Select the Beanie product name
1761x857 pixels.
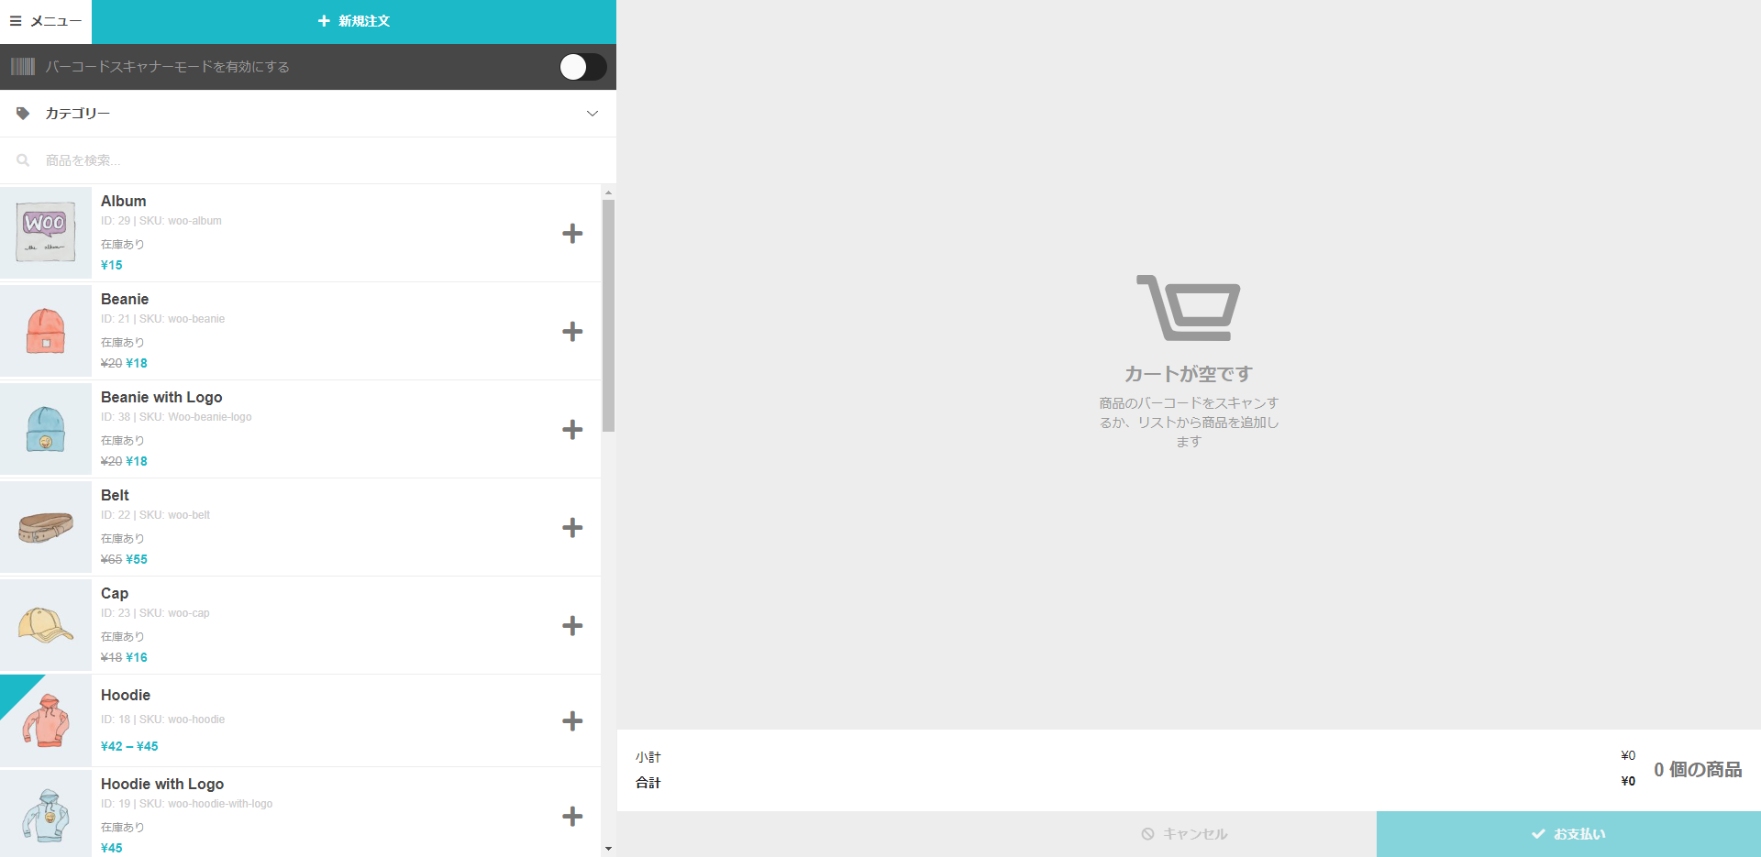tap(125, 299)
